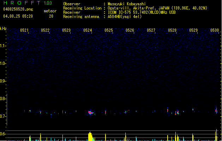Click the 0522 time marker
The width and height of the screenshot is (222, 141).
click(x=45, y=30)
